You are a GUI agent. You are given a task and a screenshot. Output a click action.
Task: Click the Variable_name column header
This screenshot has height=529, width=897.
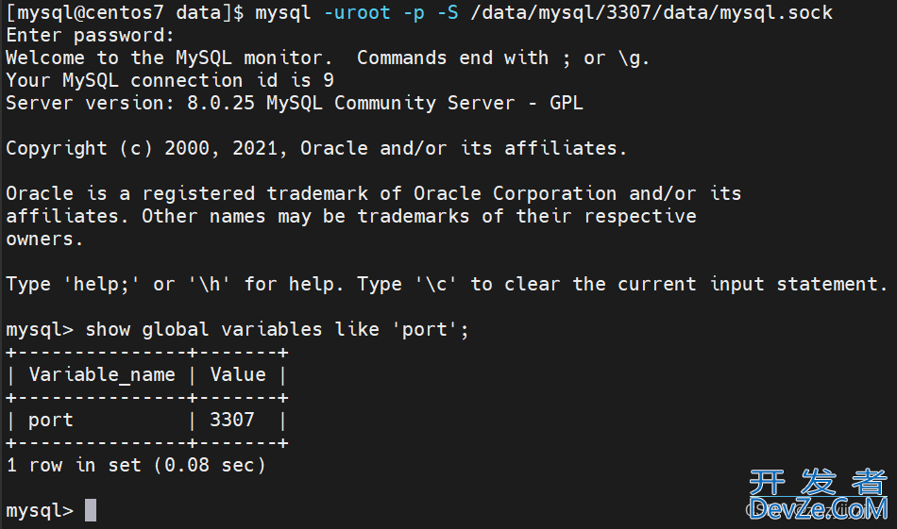click(x=102, y=374)
